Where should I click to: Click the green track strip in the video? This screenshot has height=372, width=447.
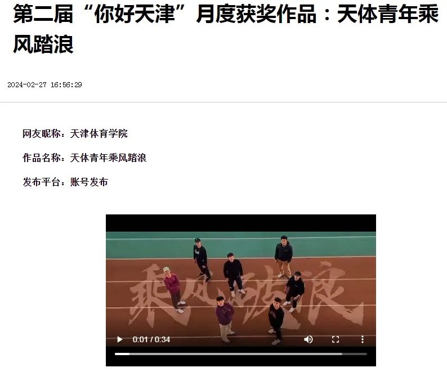click(241, 245)
